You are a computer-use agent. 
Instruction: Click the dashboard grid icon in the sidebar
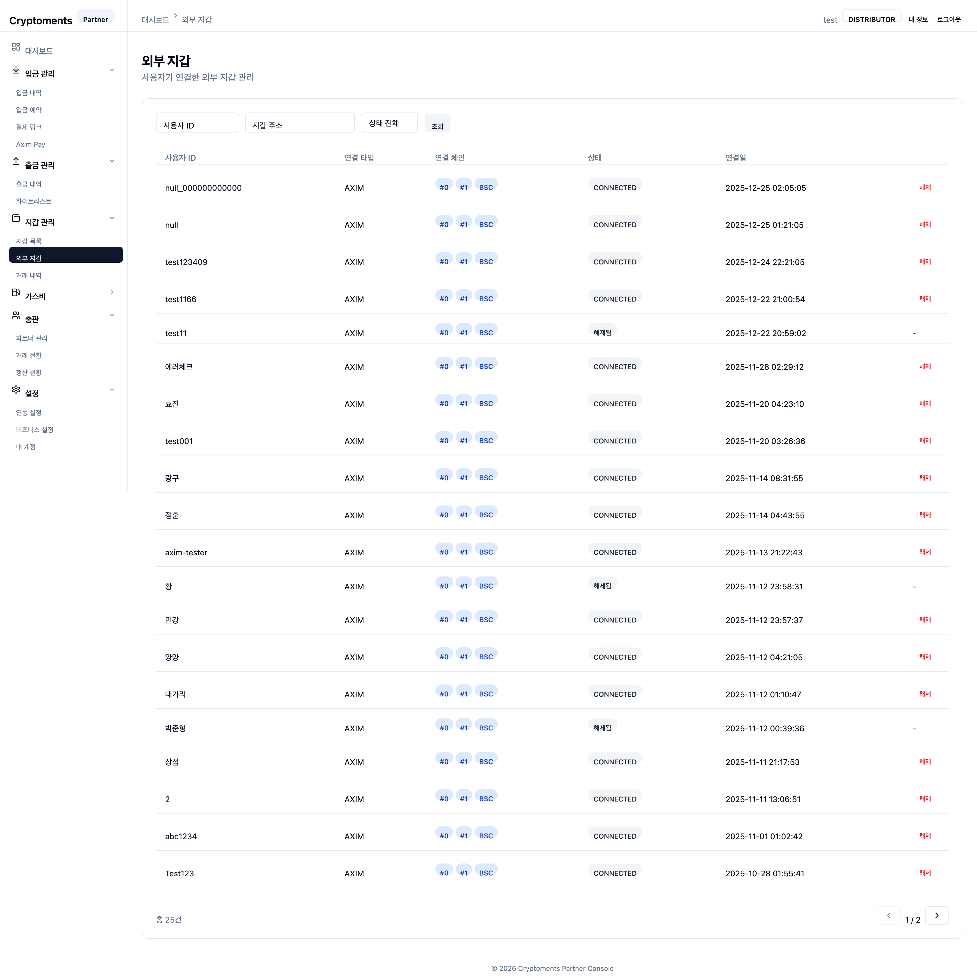[16, 47]
